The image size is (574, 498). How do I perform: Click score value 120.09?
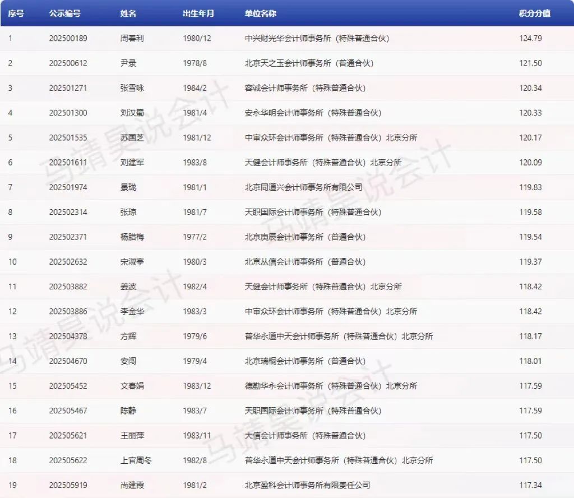(x=530, y=163)
